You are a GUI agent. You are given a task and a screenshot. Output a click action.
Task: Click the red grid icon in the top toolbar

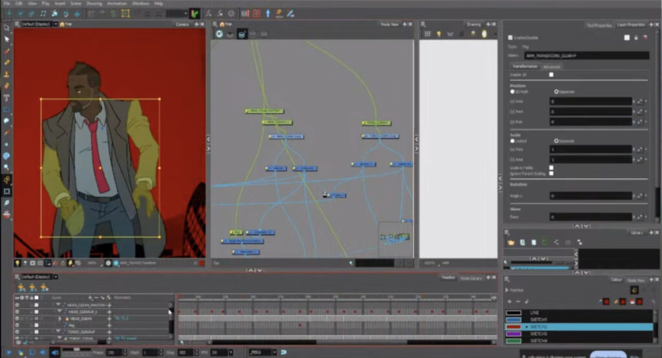[x=256, y=14]
